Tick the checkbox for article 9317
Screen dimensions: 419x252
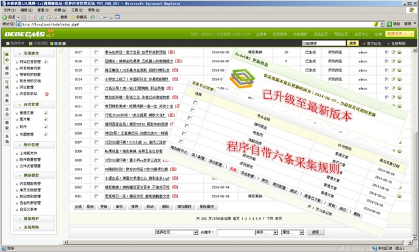[x=96, y=53]
